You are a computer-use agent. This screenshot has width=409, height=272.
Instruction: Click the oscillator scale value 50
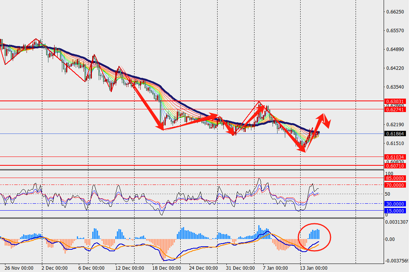click(x=387, y=194)
